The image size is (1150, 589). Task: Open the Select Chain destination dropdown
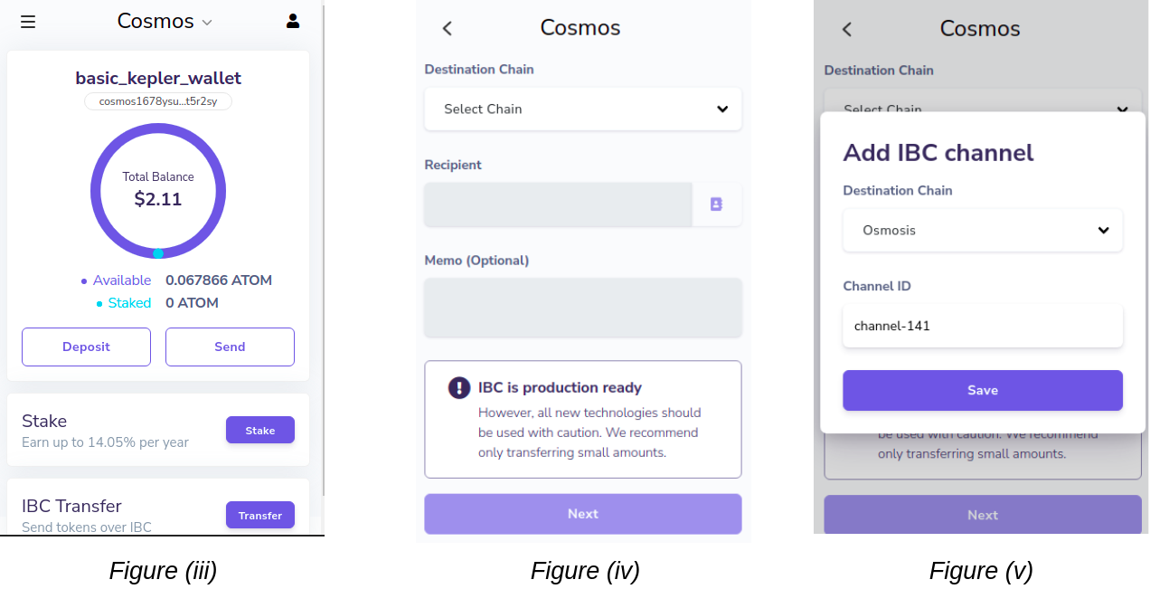point(582,109)
